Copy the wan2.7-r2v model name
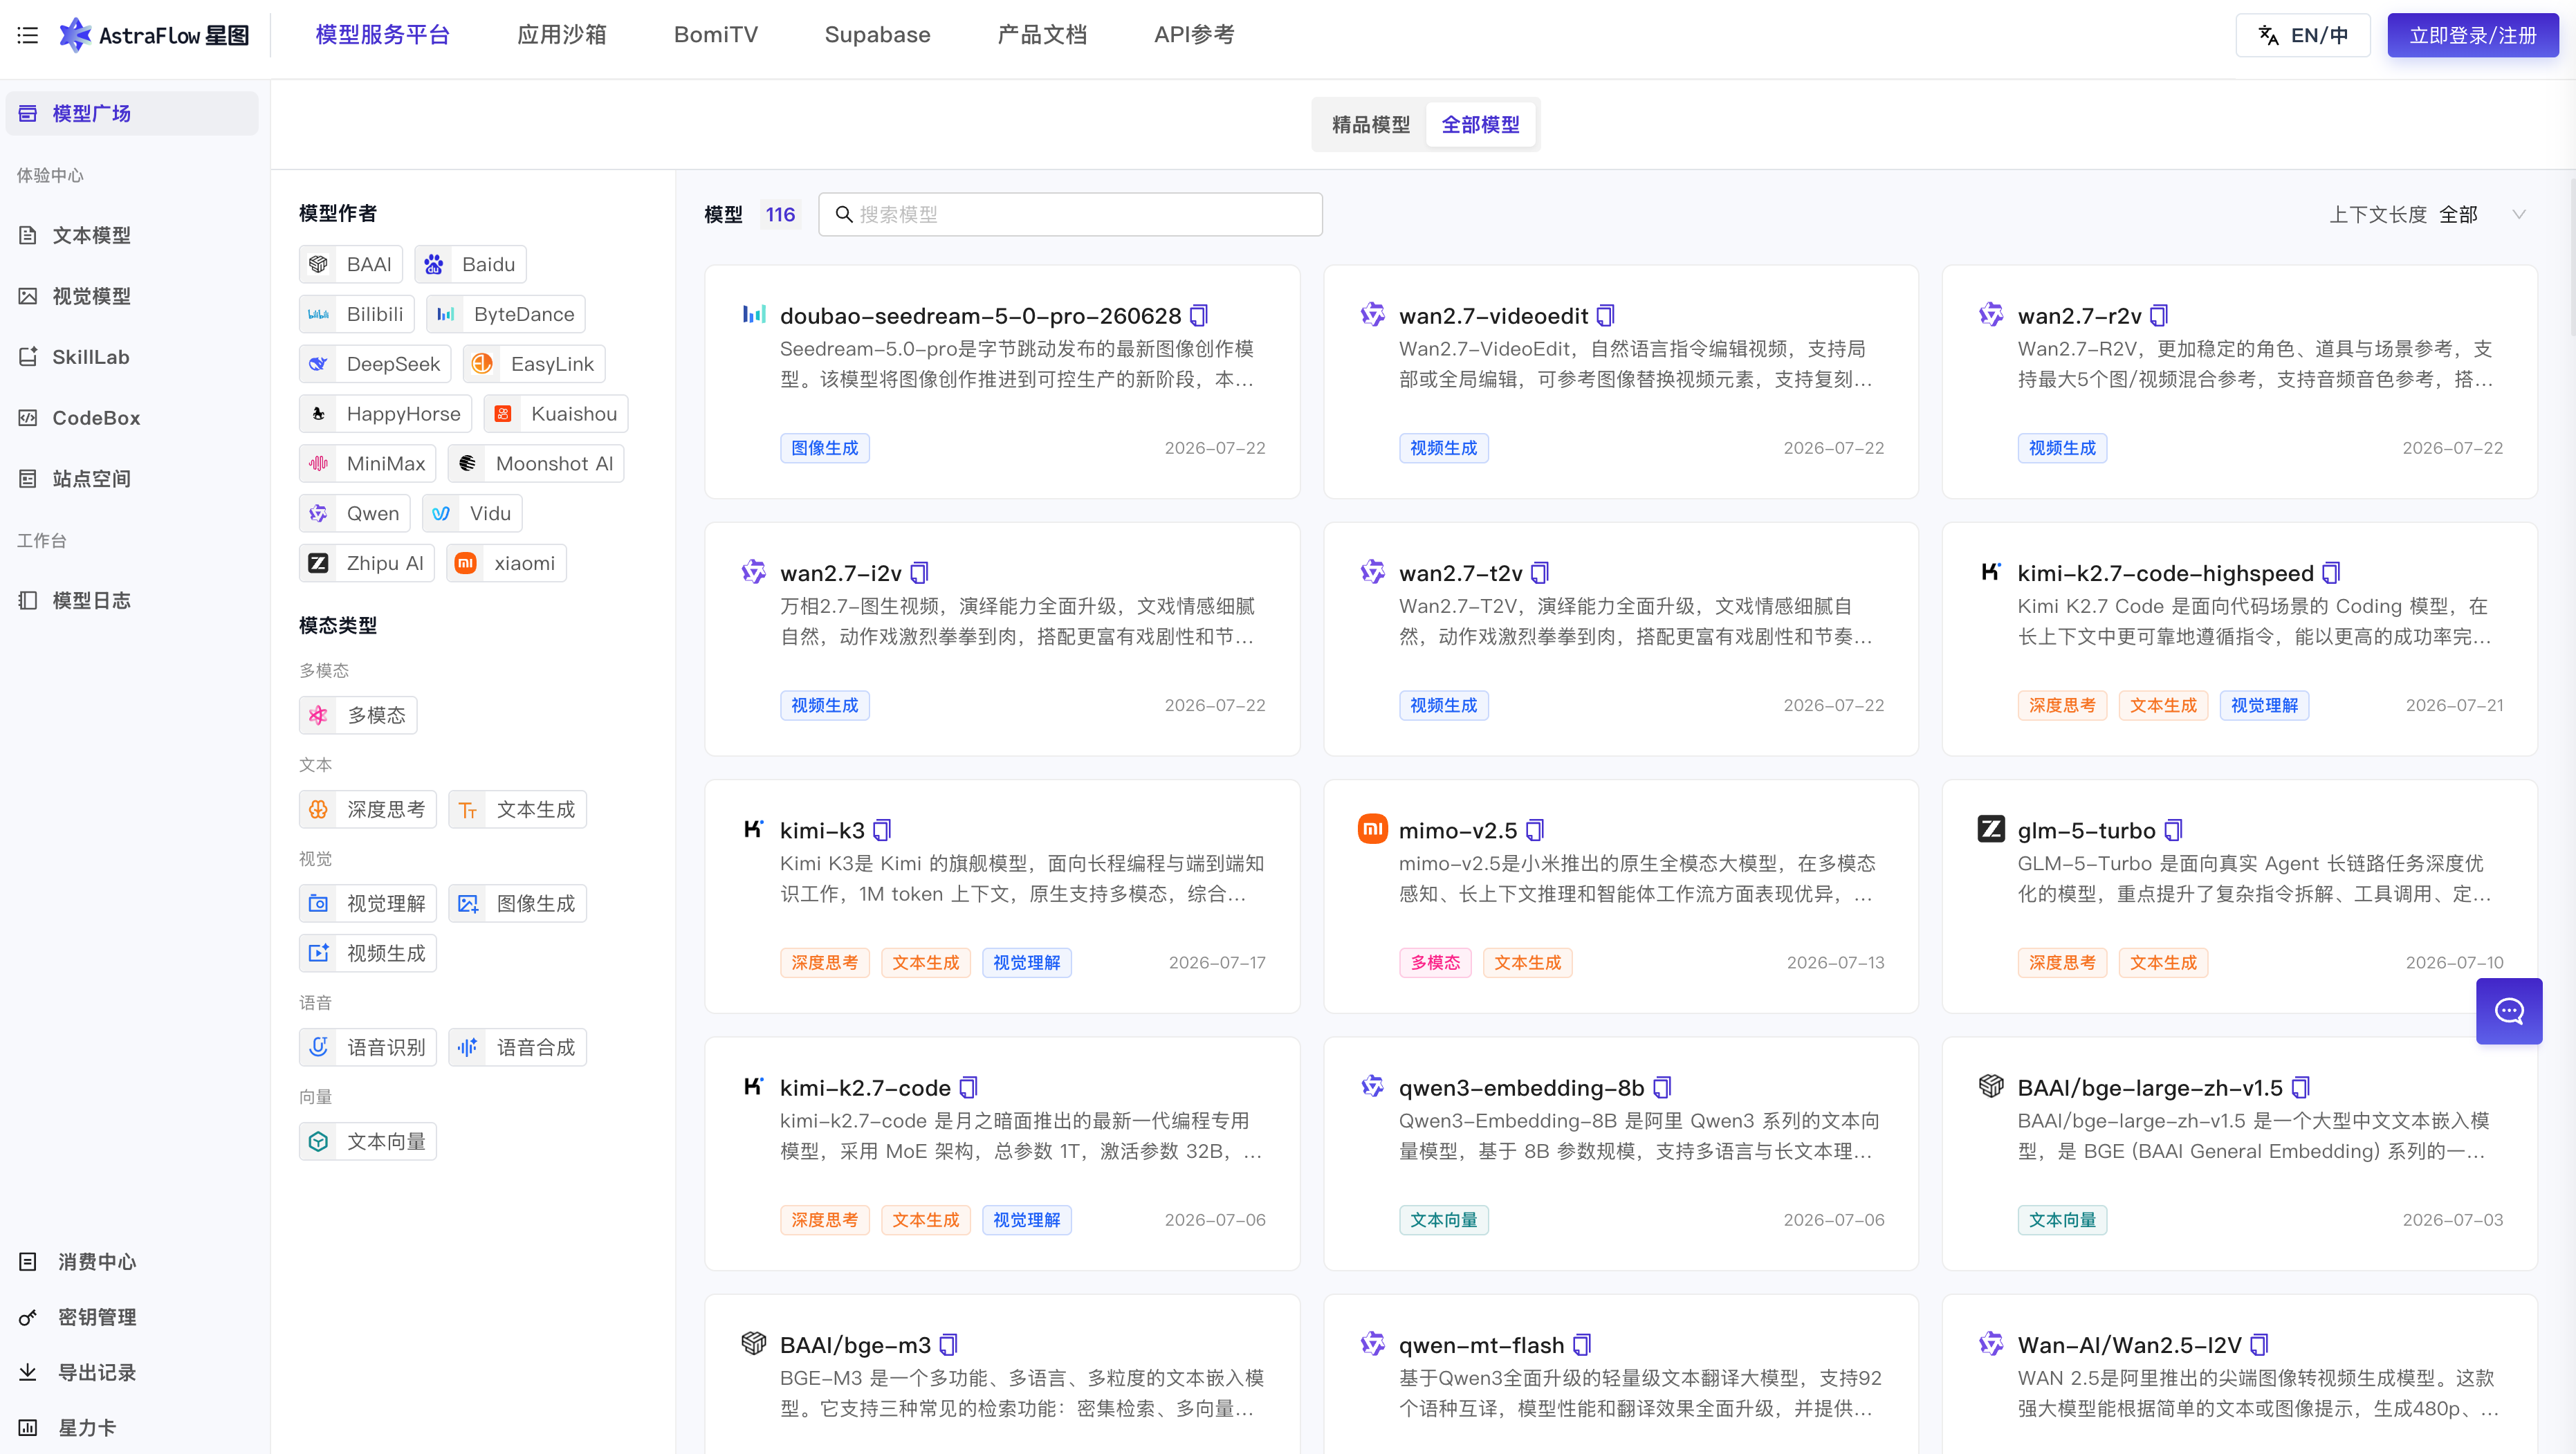2576x1454 pixels. 2159,316
